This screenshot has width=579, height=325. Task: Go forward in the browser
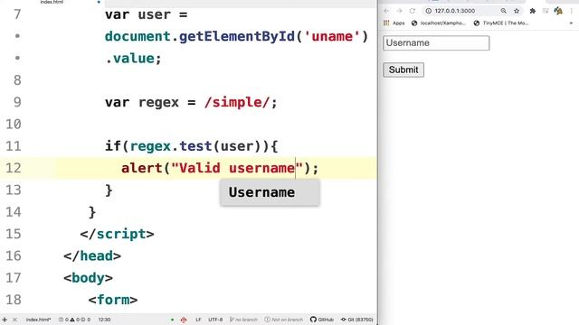tap(400, 11)
